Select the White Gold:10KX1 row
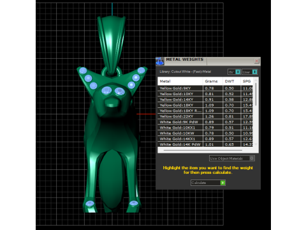Screen dimensions: 306x230 (x=205, y=128)
